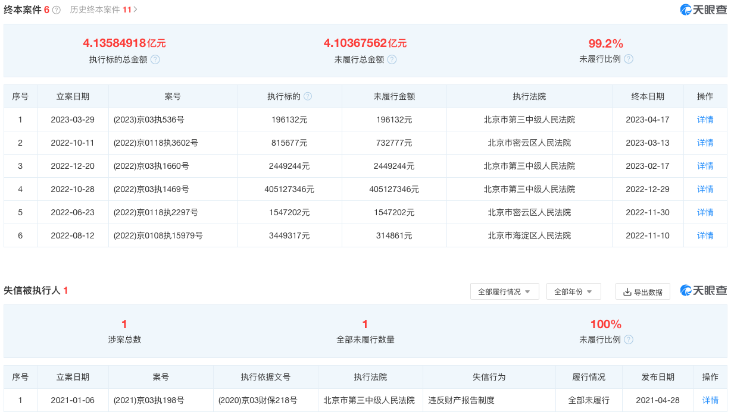The height and width of the screenshot is (415, 731).
Task: Open the 全部履行情况 filter dropdown
Action: pos(504,291)
